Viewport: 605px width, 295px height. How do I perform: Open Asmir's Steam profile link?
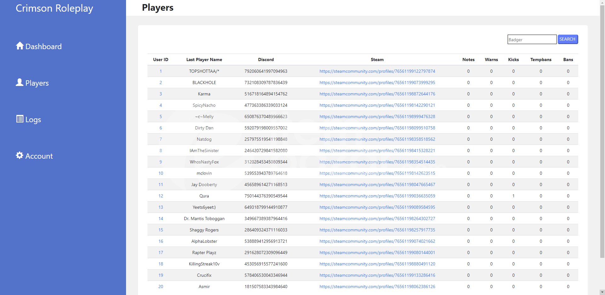377,286
